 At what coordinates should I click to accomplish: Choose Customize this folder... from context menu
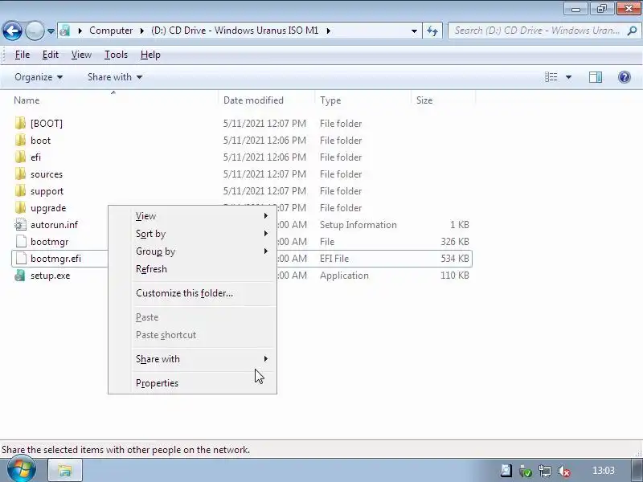[x=203, y=293]
